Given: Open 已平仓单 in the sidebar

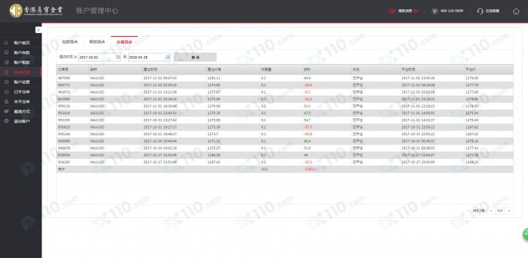Looking at the screenshot, I should [21, 92].
